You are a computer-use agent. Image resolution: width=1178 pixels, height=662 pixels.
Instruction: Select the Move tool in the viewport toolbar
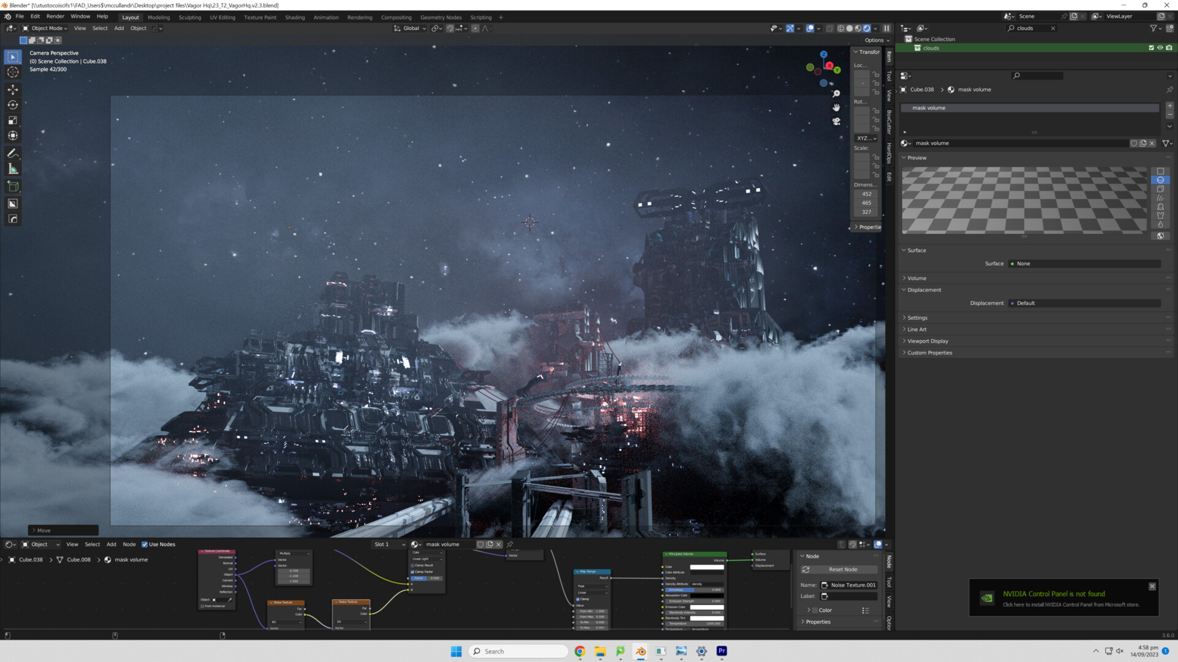tap(12, 89)
